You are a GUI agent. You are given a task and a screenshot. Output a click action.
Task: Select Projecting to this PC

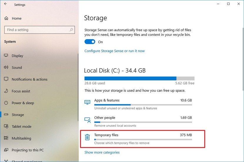coord(28,150)
